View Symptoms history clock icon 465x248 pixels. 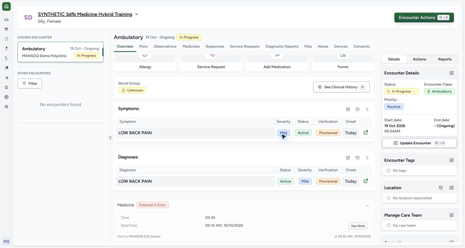click(x=358, y=109)
